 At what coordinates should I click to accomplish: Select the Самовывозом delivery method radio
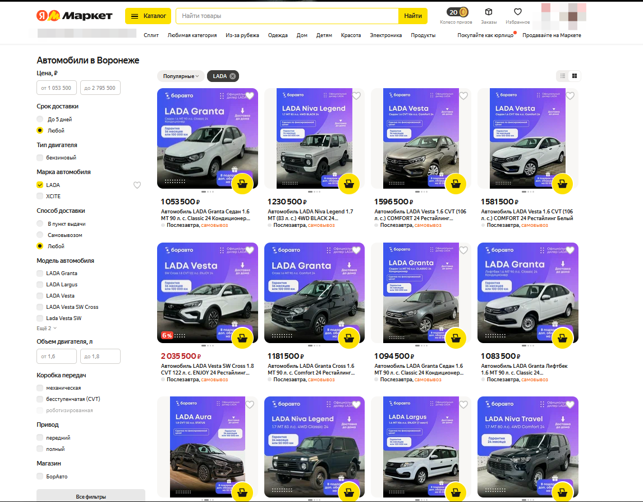tap(40, 235)
